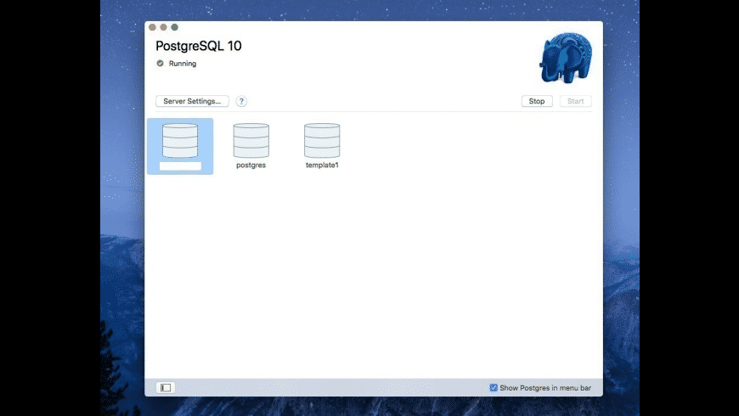Click the help question mark button
The image size is (739, 416).
click(241, 101)
